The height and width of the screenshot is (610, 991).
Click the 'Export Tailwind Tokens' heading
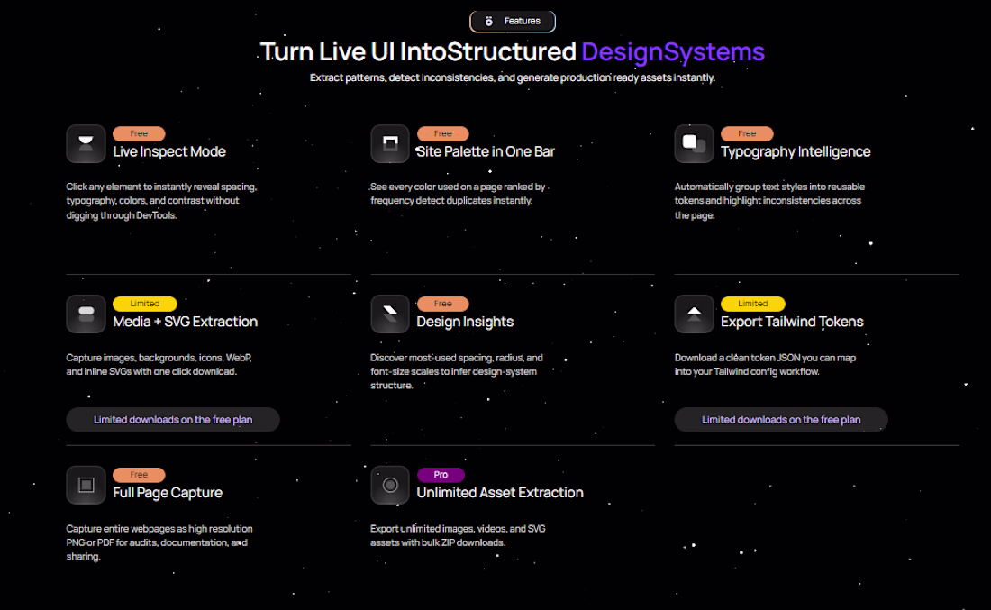click(x=792, y=322)
